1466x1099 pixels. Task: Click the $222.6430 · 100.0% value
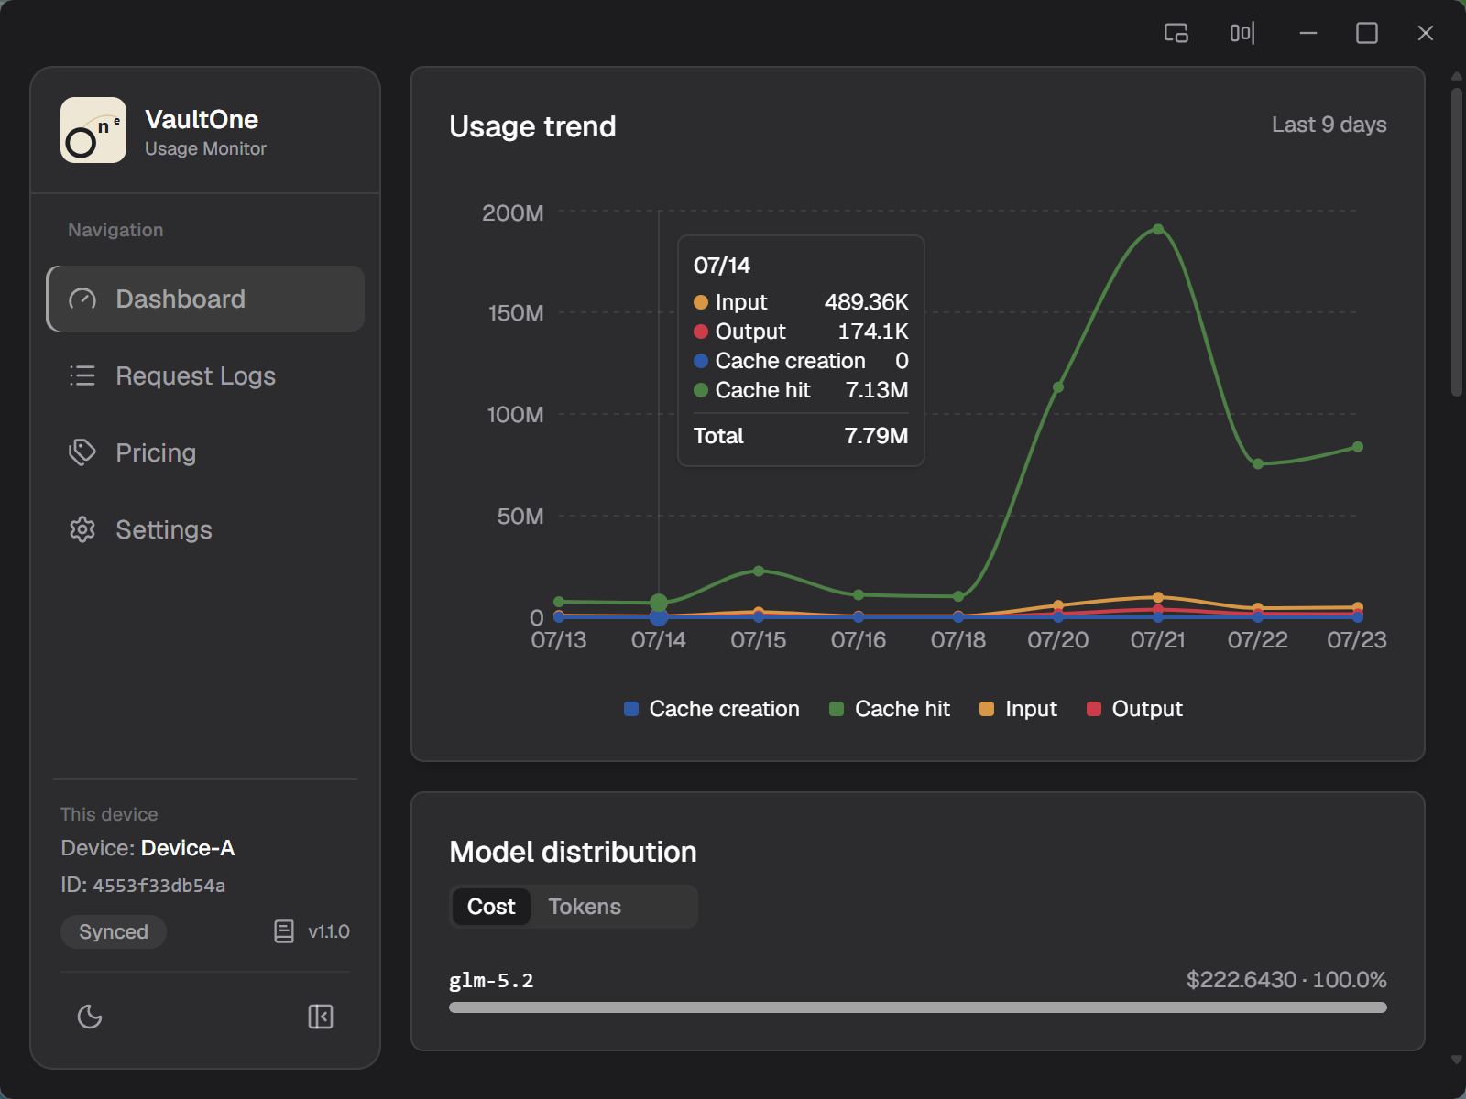click(x=1286, y=980)
